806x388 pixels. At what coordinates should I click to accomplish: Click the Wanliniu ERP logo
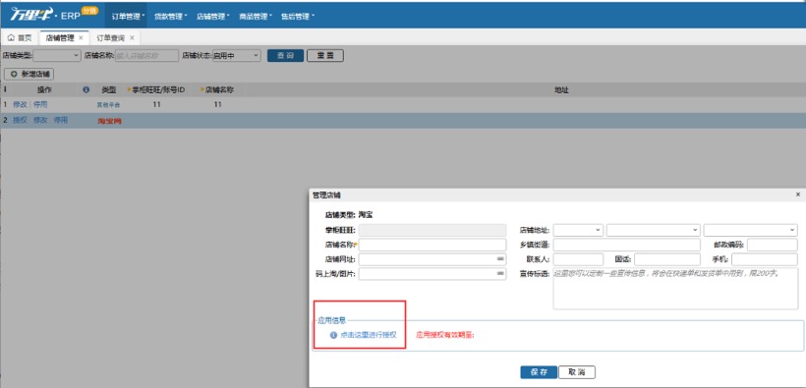(x=53, y=15)
